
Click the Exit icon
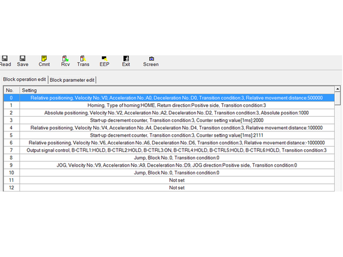click(x=126, y=58)
